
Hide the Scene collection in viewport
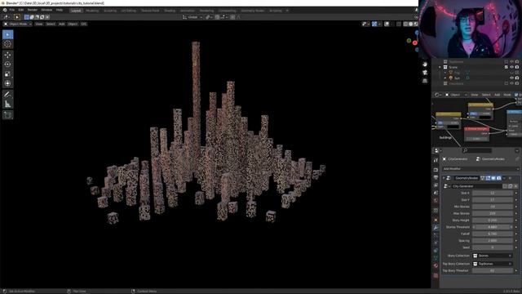tap(511, 67)
